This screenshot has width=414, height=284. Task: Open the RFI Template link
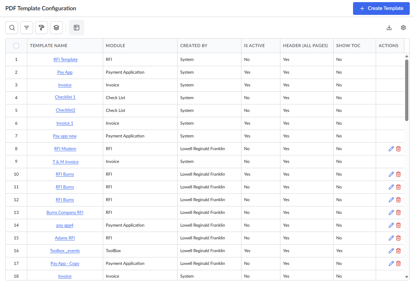pos(66,59)
